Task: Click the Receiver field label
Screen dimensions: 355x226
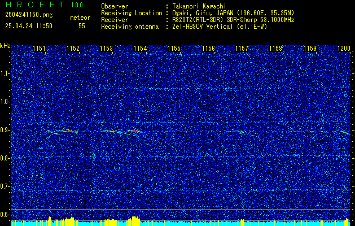Action: click(x=115, y=20)
